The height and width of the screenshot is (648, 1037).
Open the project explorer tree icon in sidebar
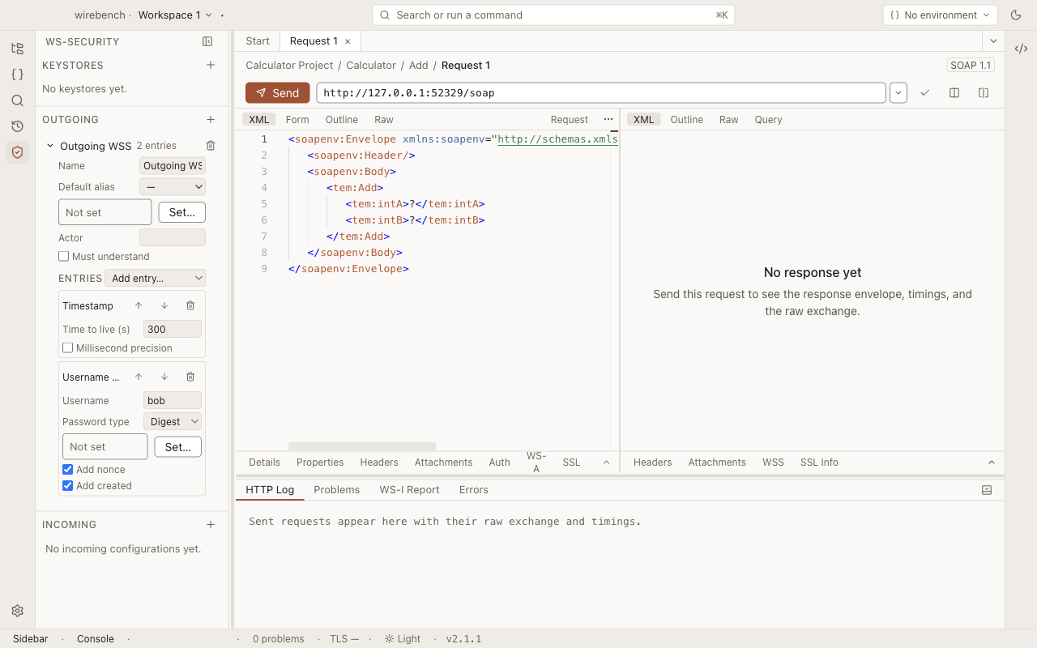17,49
